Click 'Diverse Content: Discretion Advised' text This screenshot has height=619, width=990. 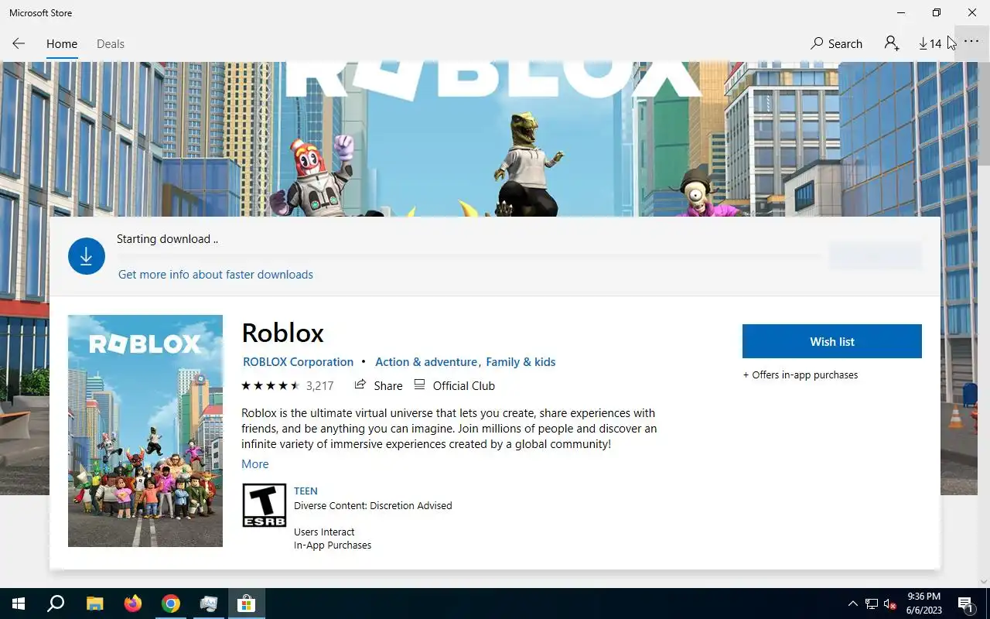click(373, 505)
